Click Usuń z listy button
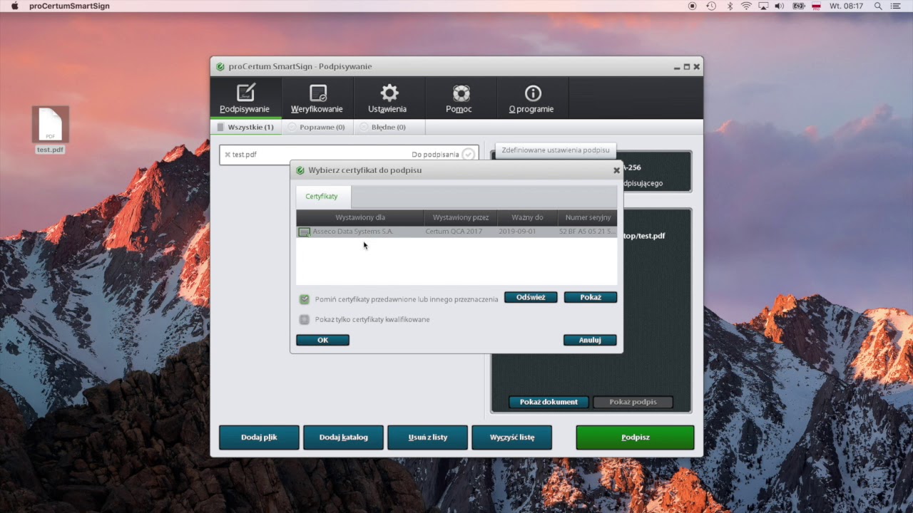The height and width of the screenshot is (513, 913). click(x=427, y=437)
